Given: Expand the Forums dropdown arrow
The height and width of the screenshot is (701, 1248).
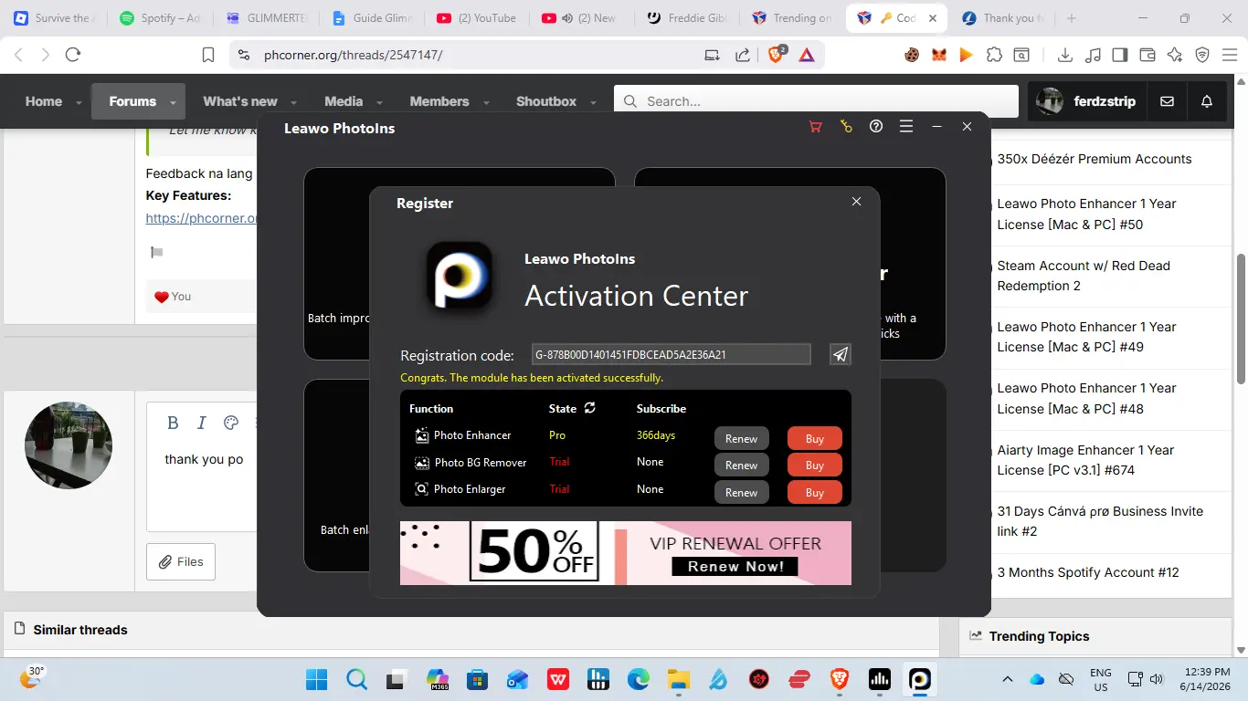Looking at the screenshot, I should coord(173,102).
